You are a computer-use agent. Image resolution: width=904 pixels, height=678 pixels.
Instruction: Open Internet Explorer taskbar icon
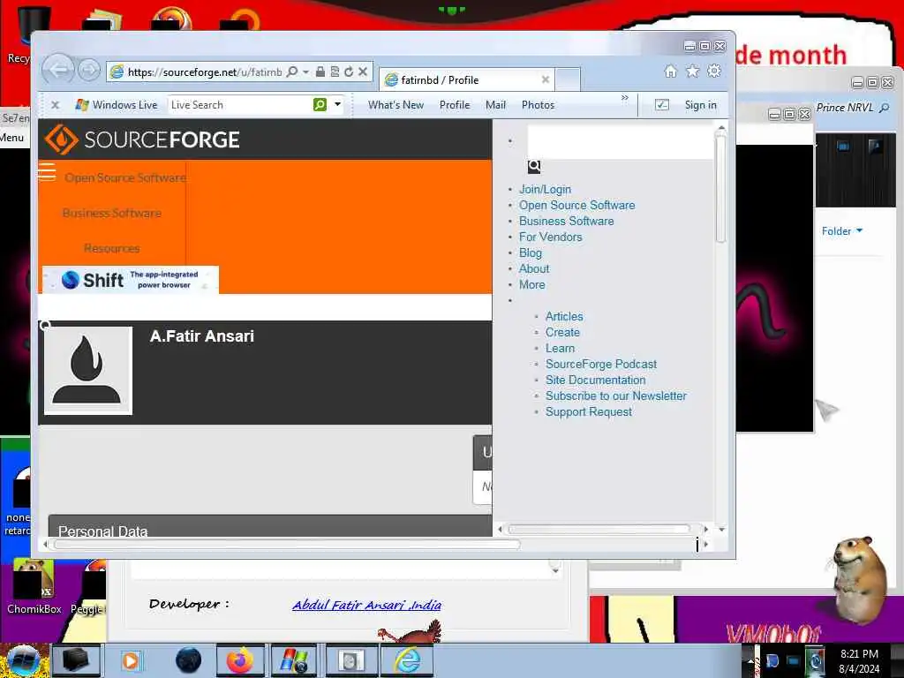coord(407,660)
